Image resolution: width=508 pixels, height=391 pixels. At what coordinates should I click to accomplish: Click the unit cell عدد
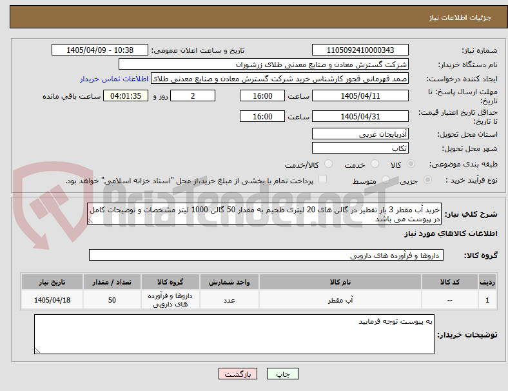pos(229,300)
